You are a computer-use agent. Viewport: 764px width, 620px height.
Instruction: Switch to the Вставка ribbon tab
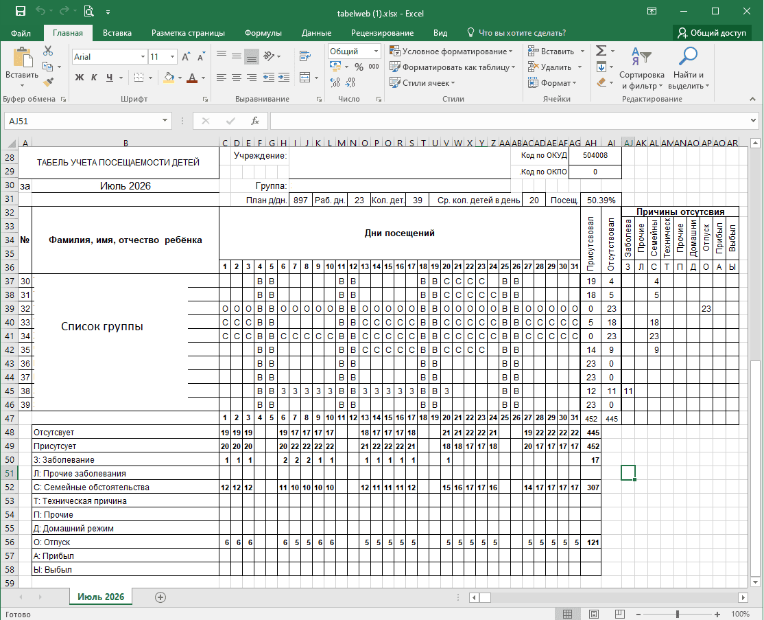pos(117,33)
